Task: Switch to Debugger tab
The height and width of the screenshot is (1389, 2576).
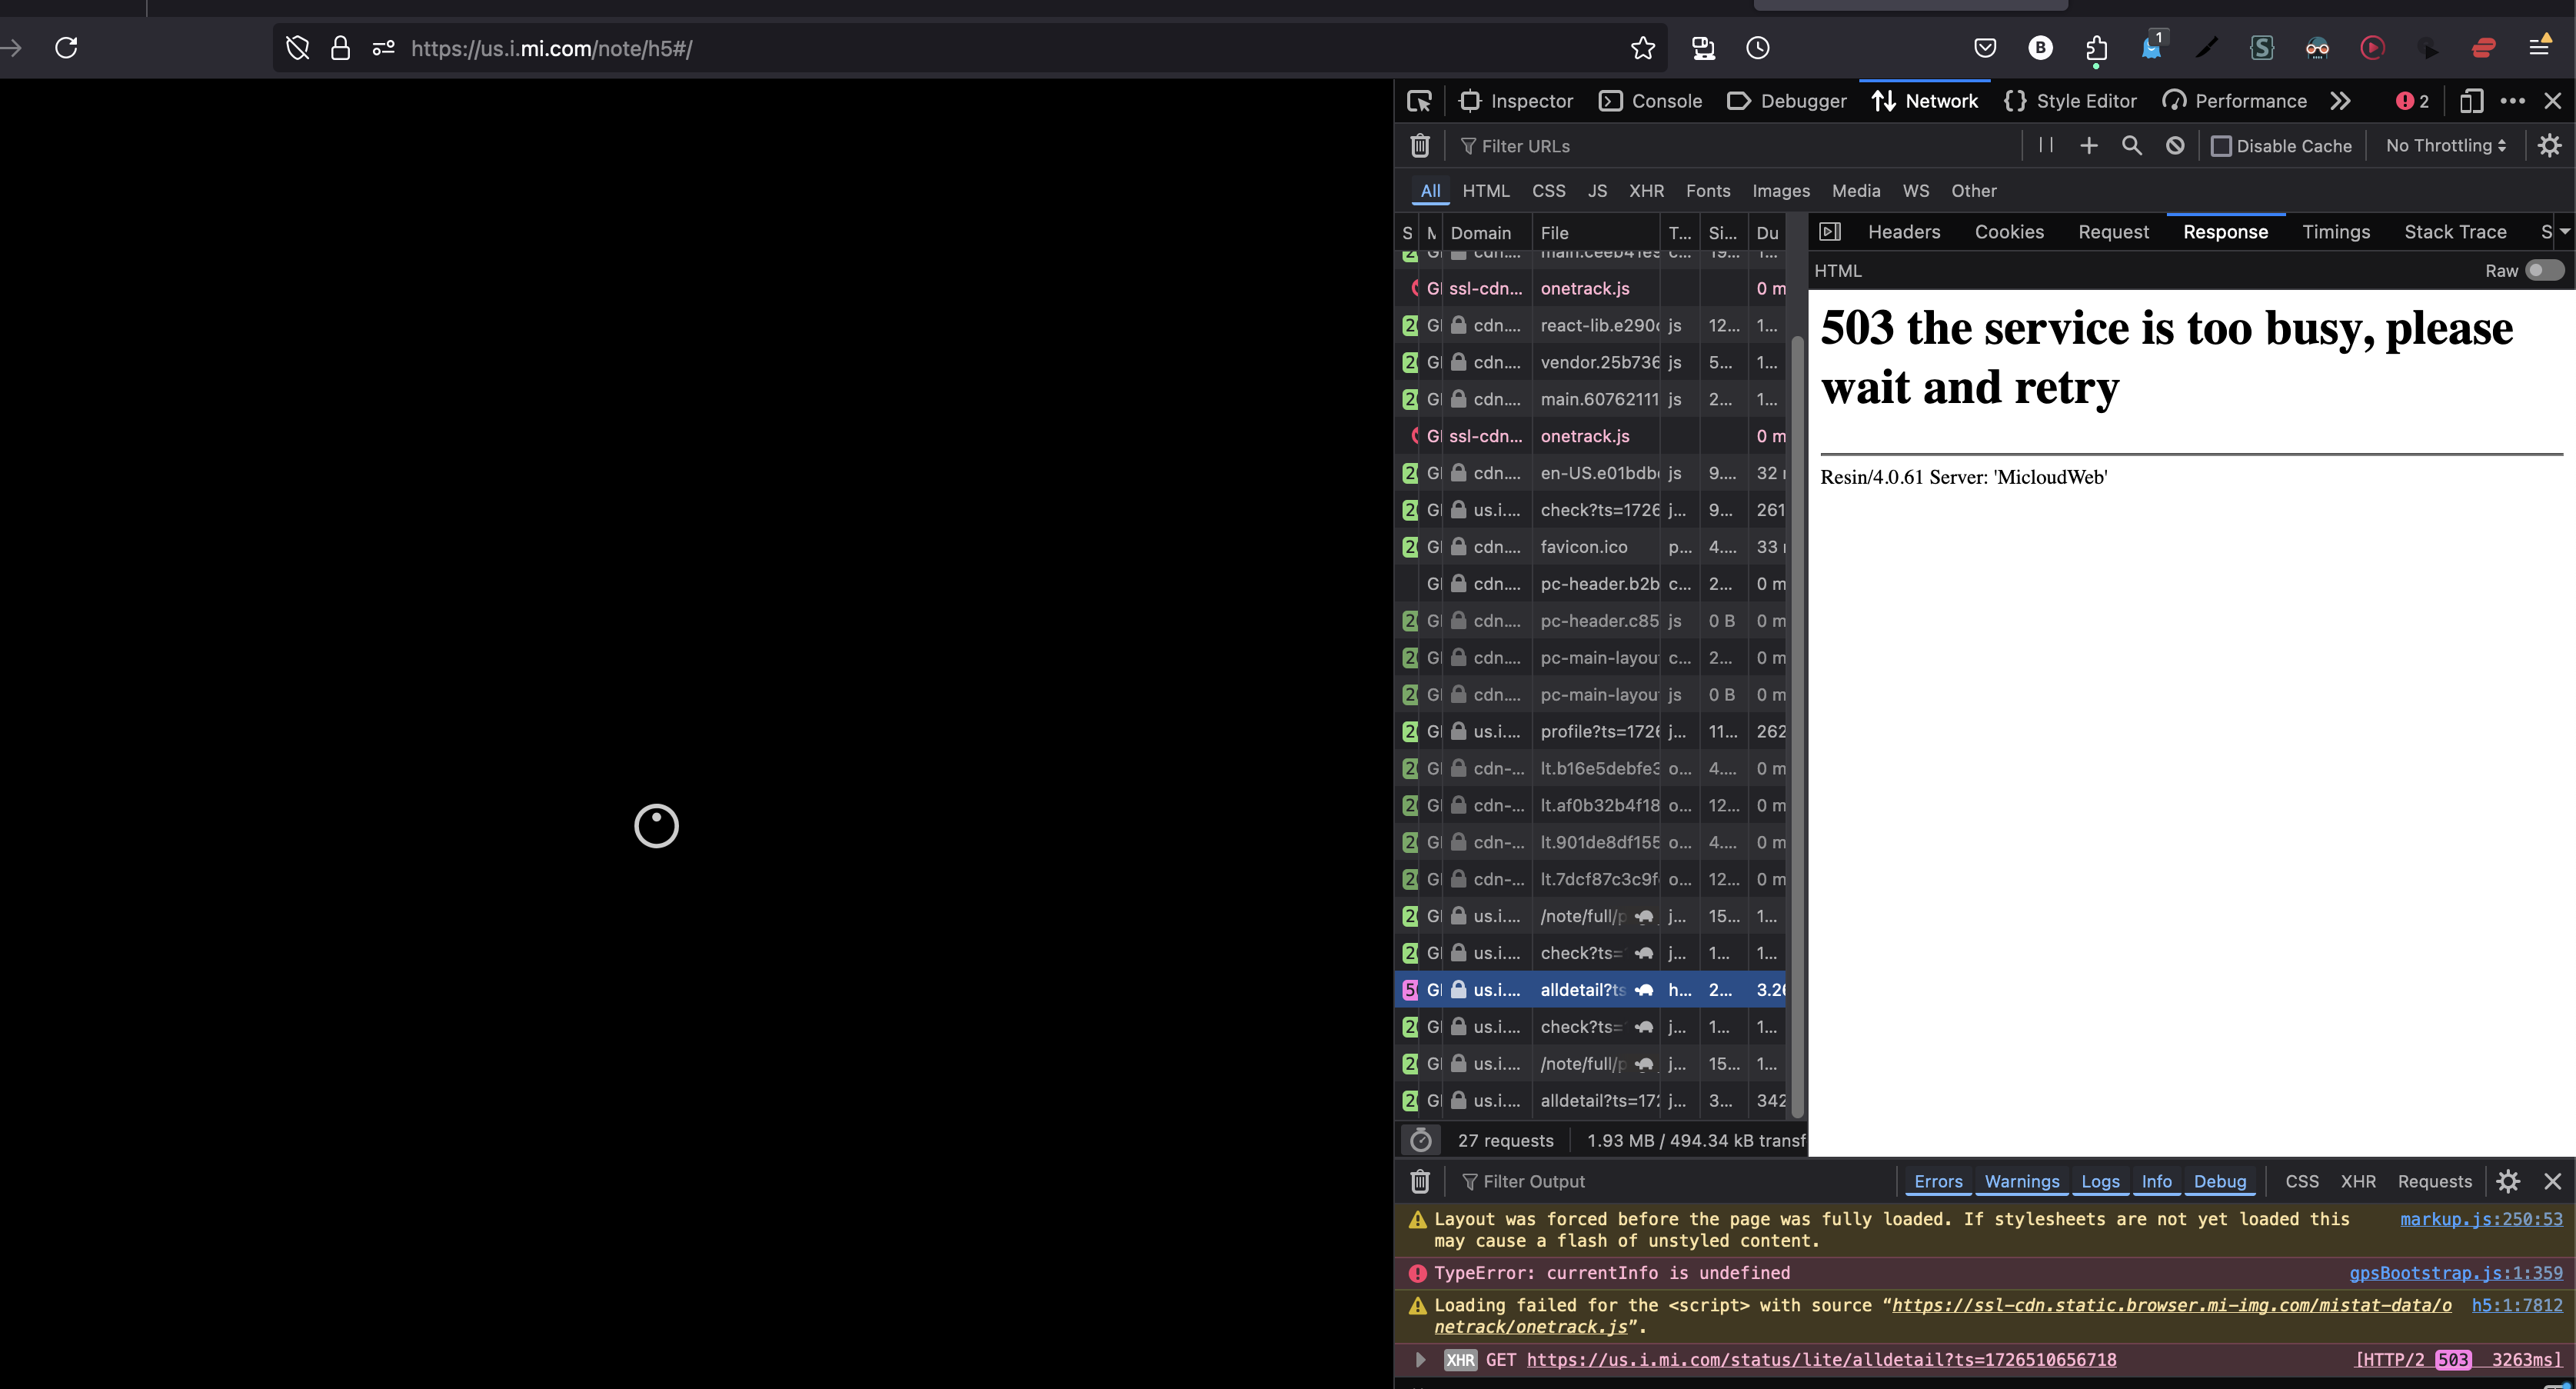Action: coord(1787,101)
